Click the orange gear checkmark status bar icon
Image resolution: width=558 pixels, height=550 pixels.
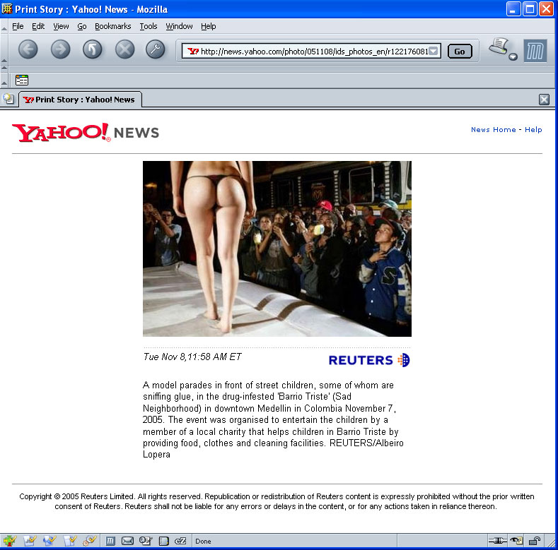(x=89, y=540)
